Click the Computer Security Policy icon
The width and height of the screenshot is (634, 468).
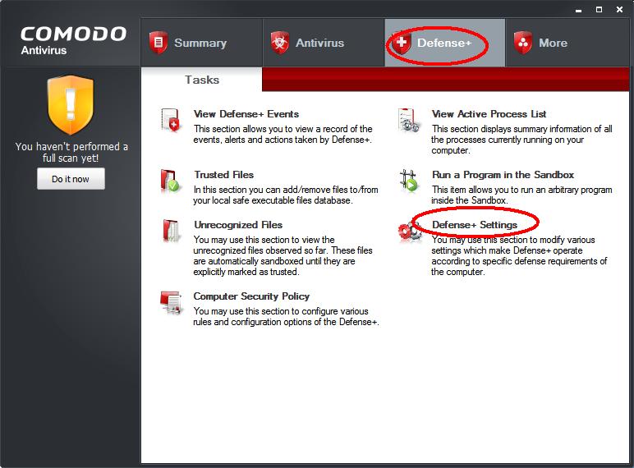coord(171,303)
